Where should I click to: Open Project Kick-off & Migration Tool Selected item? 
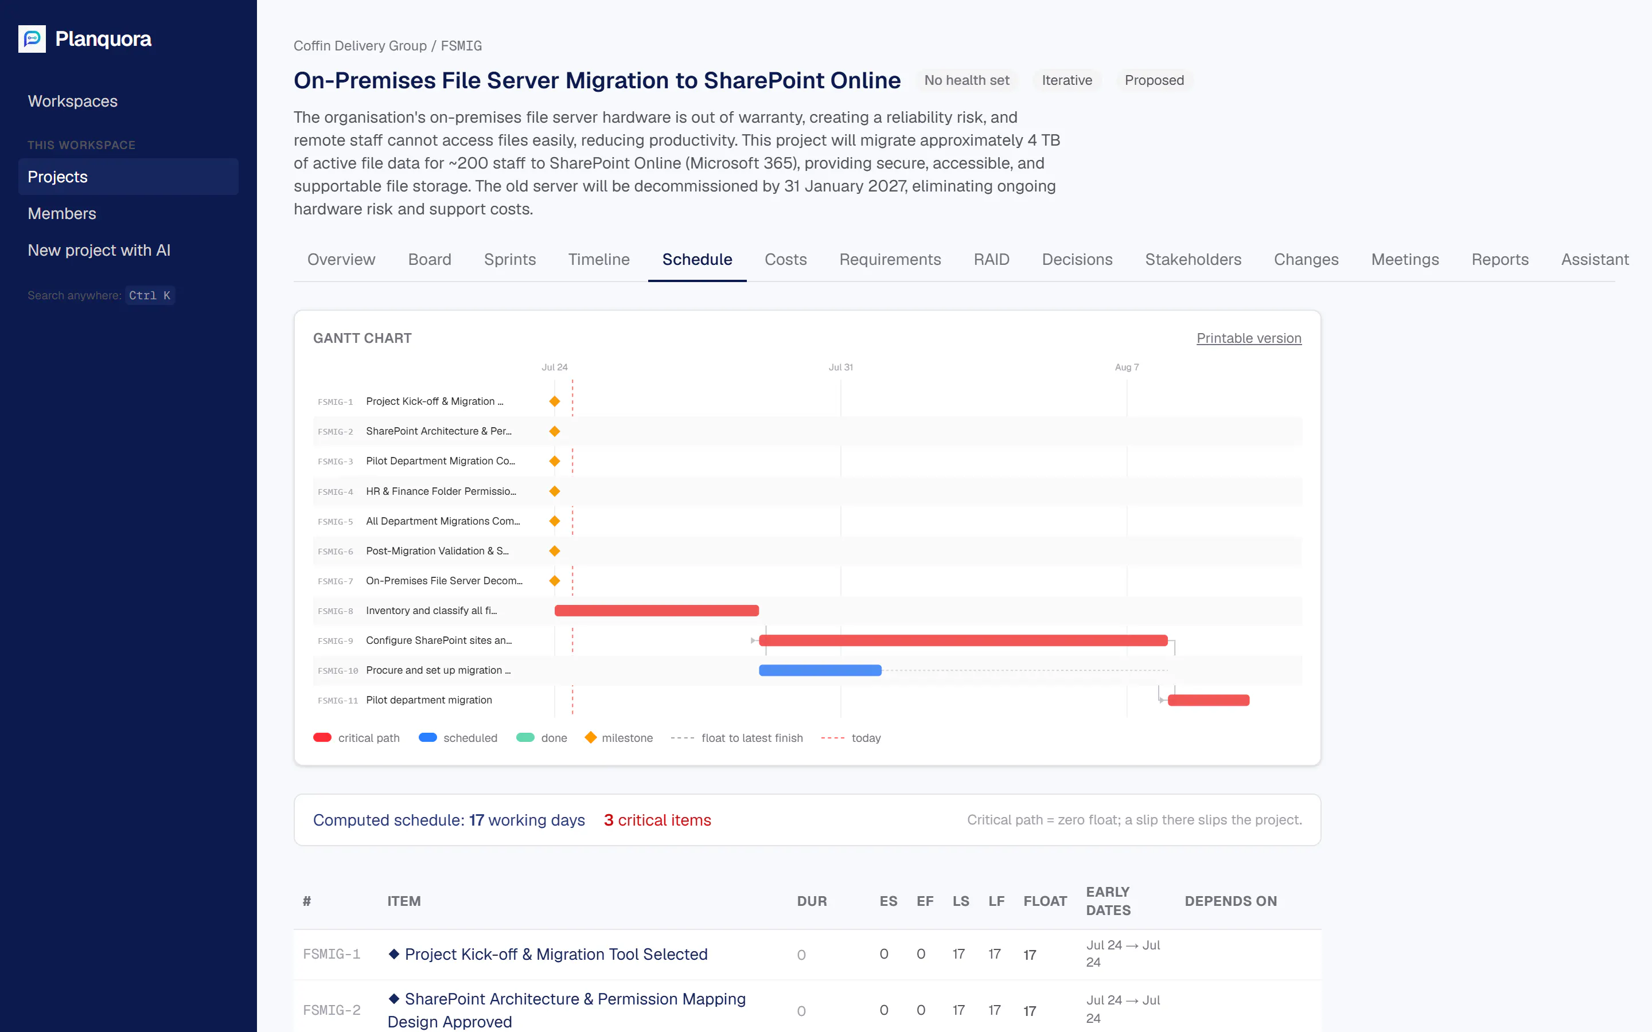click(x=556, y=953)
